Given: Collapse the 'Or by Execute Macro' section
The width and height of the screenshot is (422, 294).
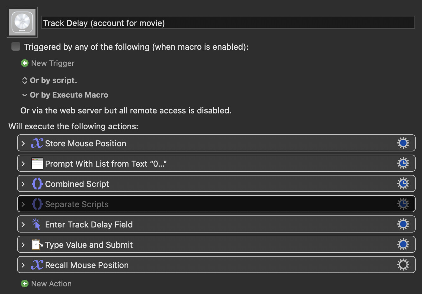Looking at the screenshot, I should [25, 95].
